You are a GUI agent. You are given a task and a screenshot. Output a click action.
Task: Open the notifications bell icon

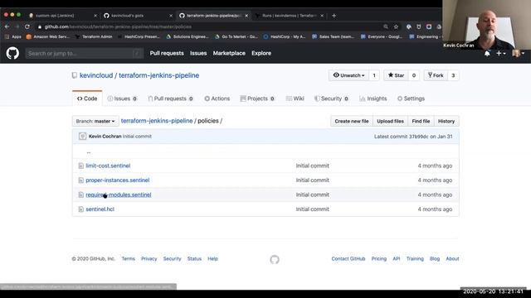pos(487,53)
